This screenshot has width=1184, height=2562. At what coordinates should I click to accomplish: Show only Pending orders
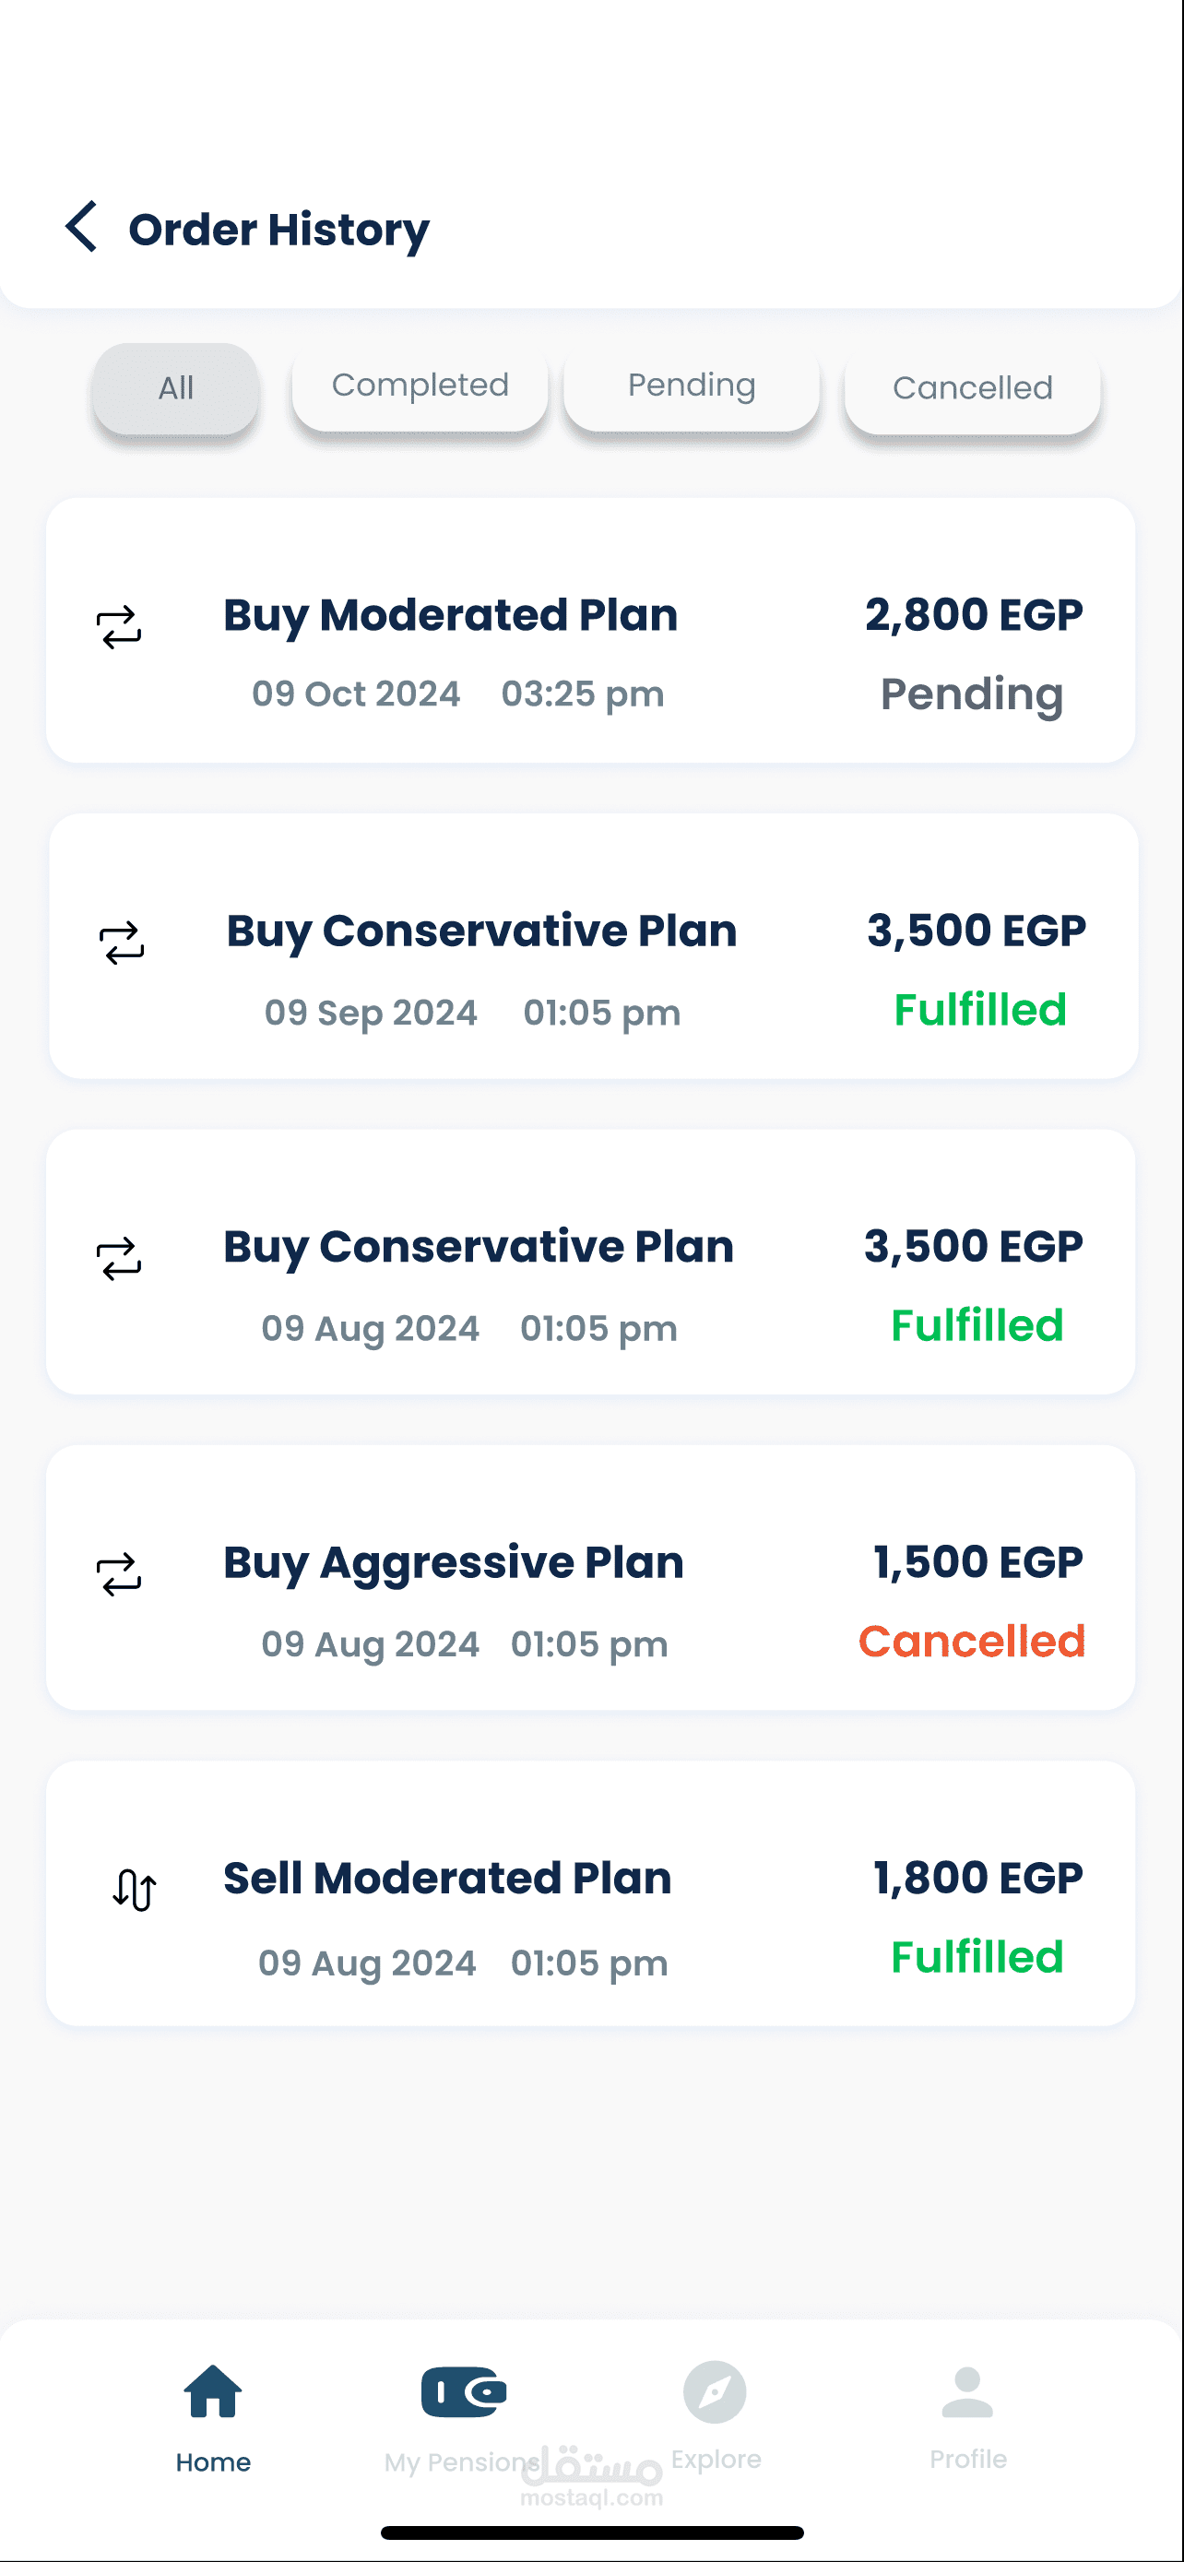(692, 387)
